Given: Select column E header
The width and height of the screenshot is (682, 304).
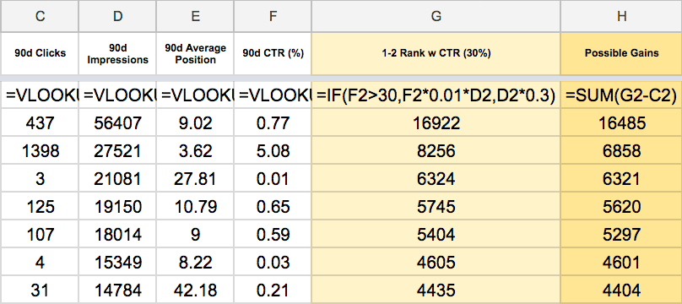Looking at the screenshot, I should point(195,16).
